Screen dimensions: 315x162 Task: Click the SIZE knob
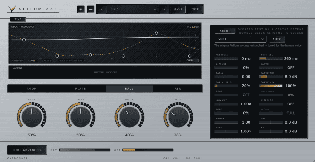tap(32, 117)
